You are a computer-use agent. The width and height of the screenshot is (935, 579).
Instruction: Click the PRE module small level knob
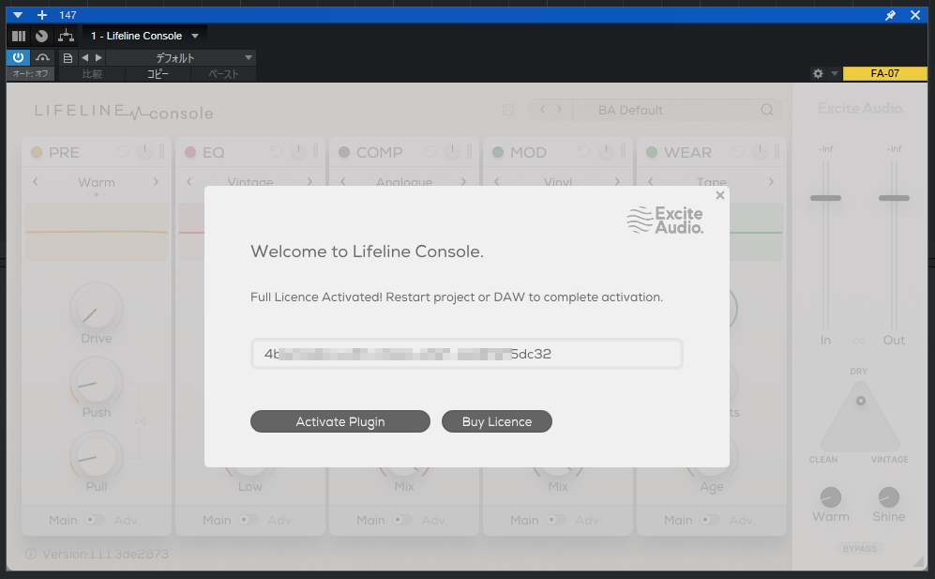coord(144,152)
